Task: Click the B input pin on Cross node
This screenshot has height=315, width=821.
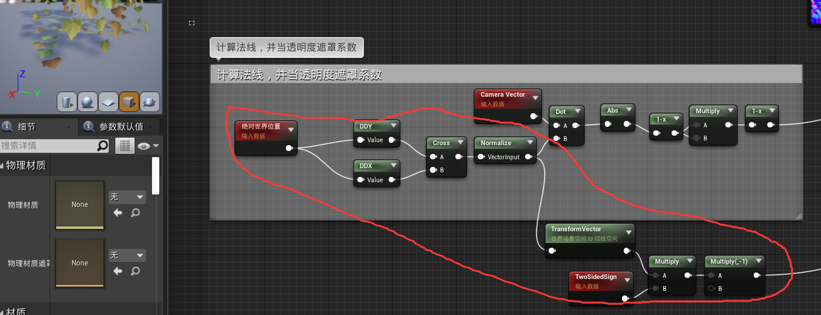Action: [434, 170]
